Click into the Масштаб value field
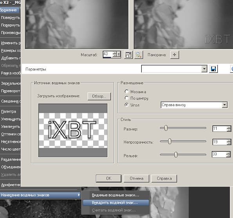Viewport: 233px width, 218px height. [x=108, y=54]
